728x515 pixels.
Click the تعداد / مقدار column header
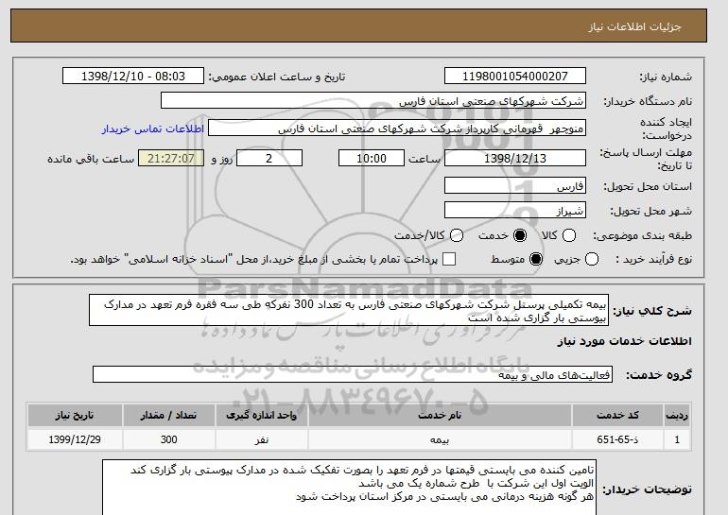[x=168, y=415]
